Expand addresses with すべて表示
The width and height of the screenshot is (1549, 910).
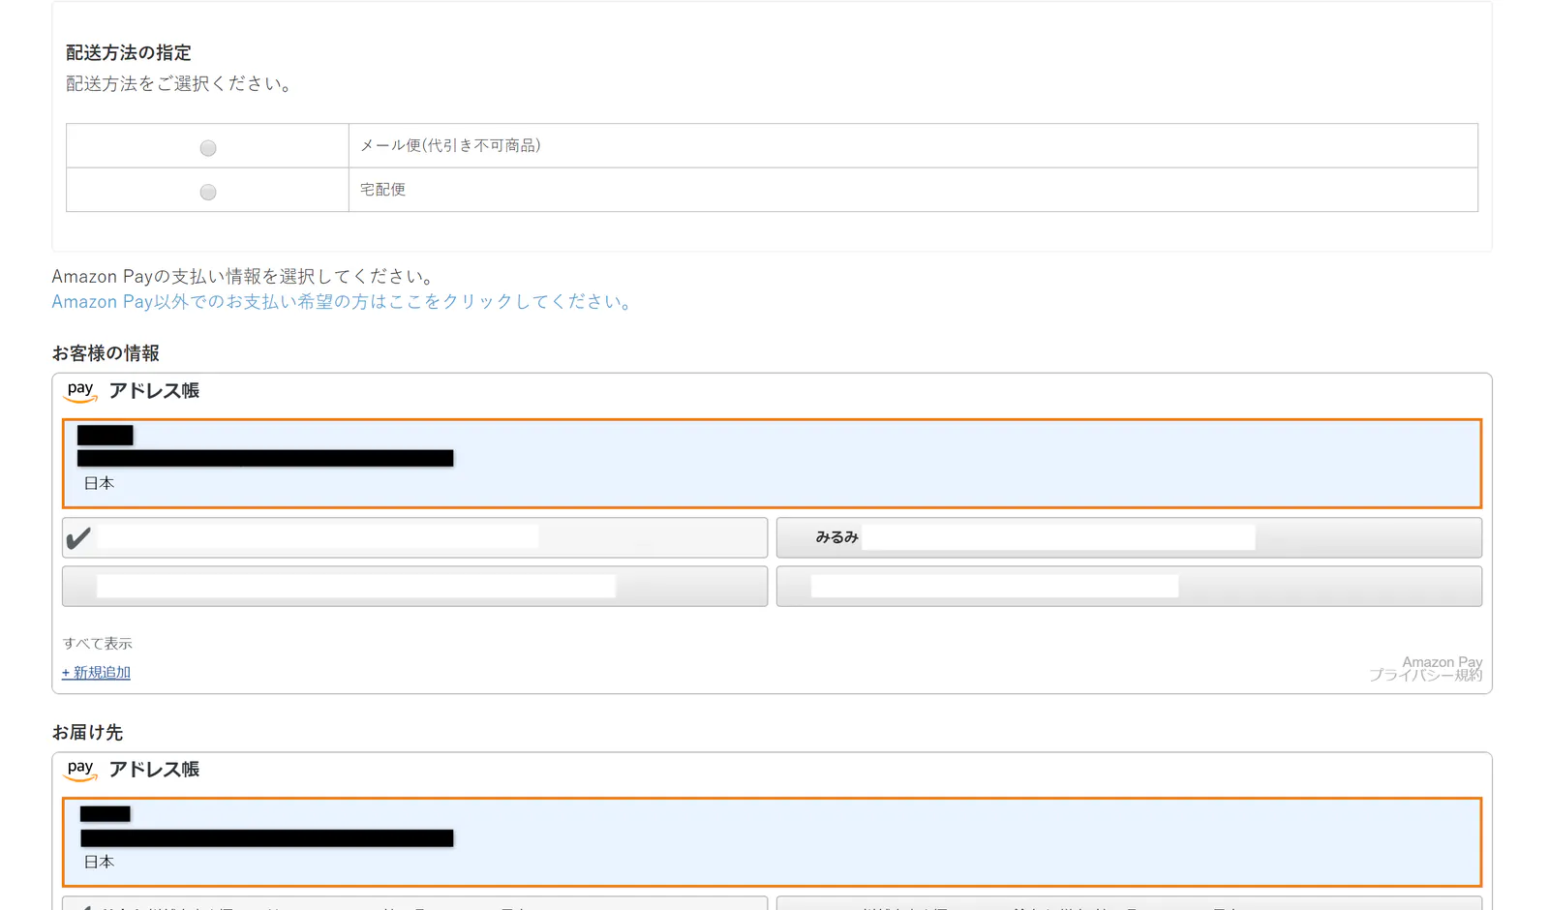(x=97, y=644)
